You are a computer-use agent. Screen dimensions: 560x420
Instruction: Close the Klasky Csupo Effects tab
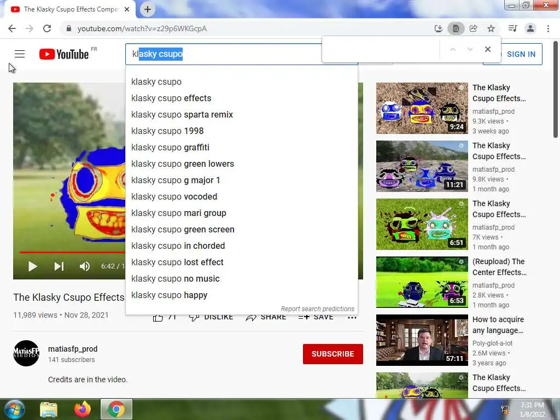tap(127, 10)
